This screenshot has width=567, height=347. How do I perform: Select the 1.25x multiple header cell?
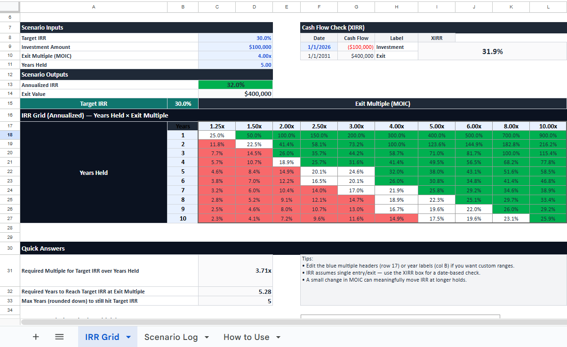point(217,126)
